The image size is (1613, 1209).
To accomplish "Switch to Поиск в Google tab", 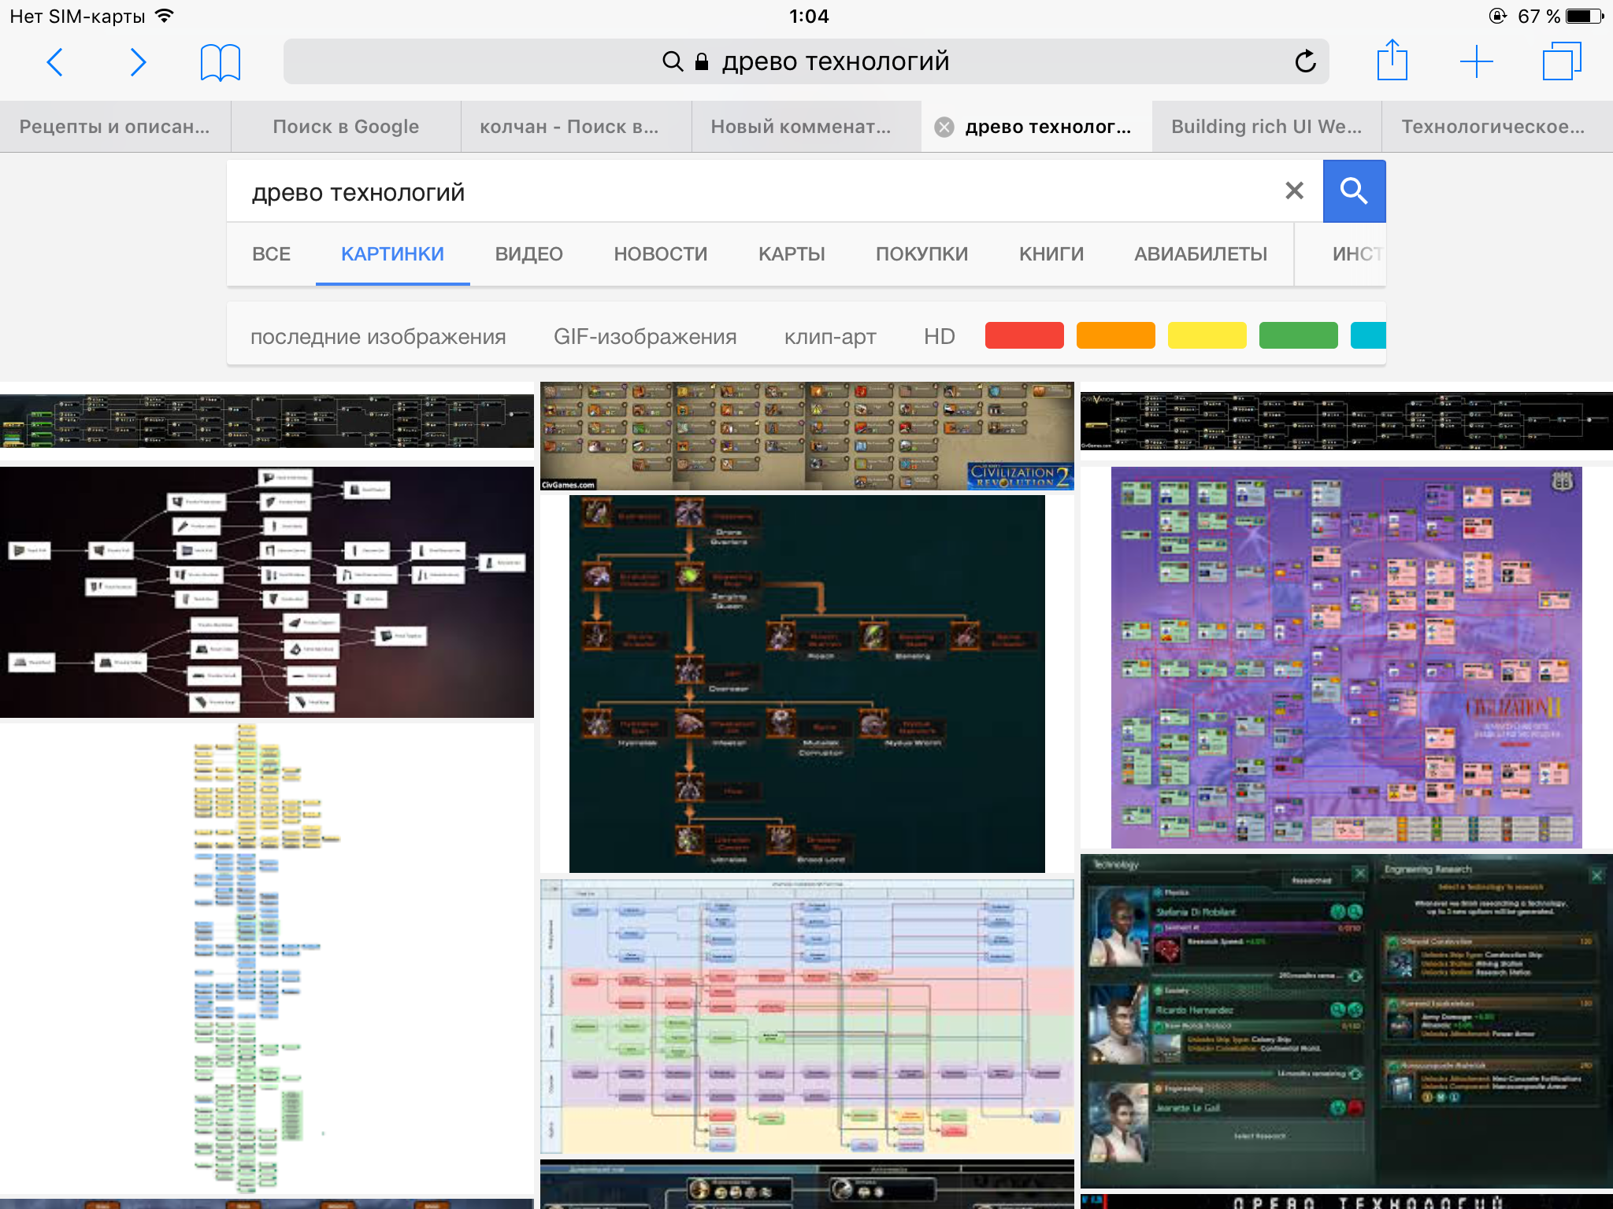I will (x=346, y=127).
